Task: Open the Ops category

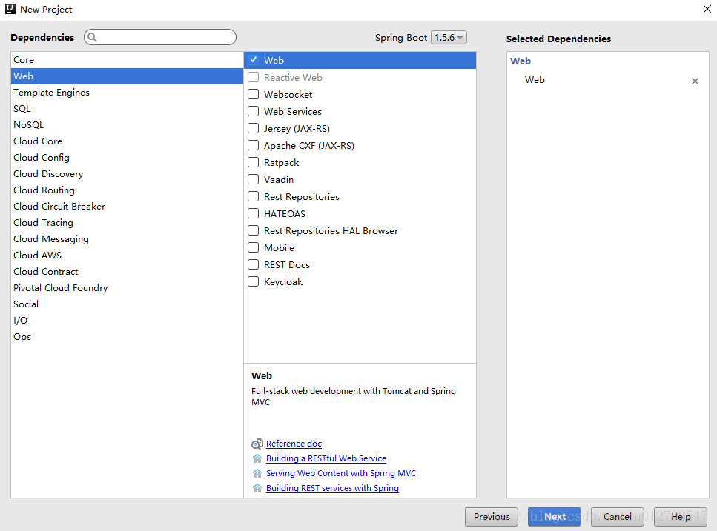Action: (x=127, y=337)
